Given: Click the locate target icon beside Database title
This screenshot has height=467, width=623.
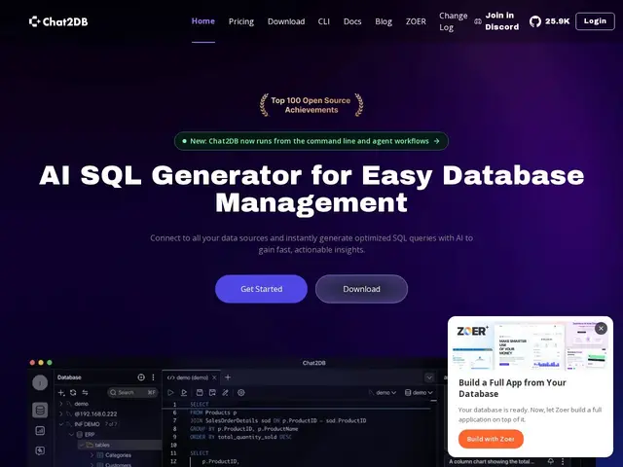Looking at the screenshot, I should 141,377.
